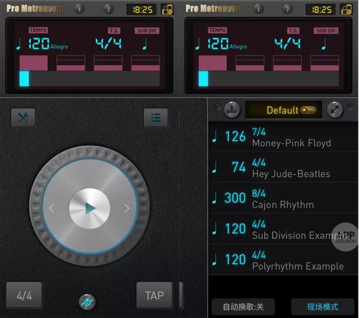Open the wrench and screwdriver settings

coord(23,118)
